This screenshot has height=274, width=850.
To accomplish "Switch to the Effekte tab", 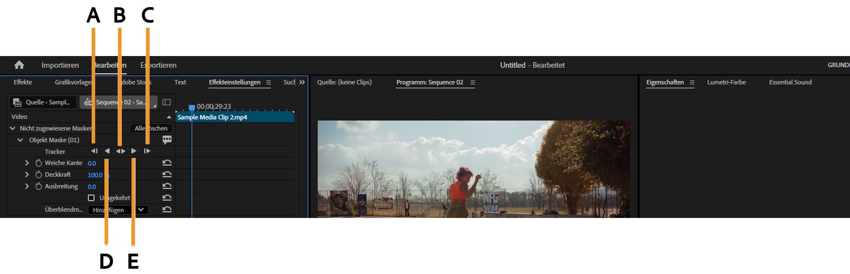I will pos(23,82).
